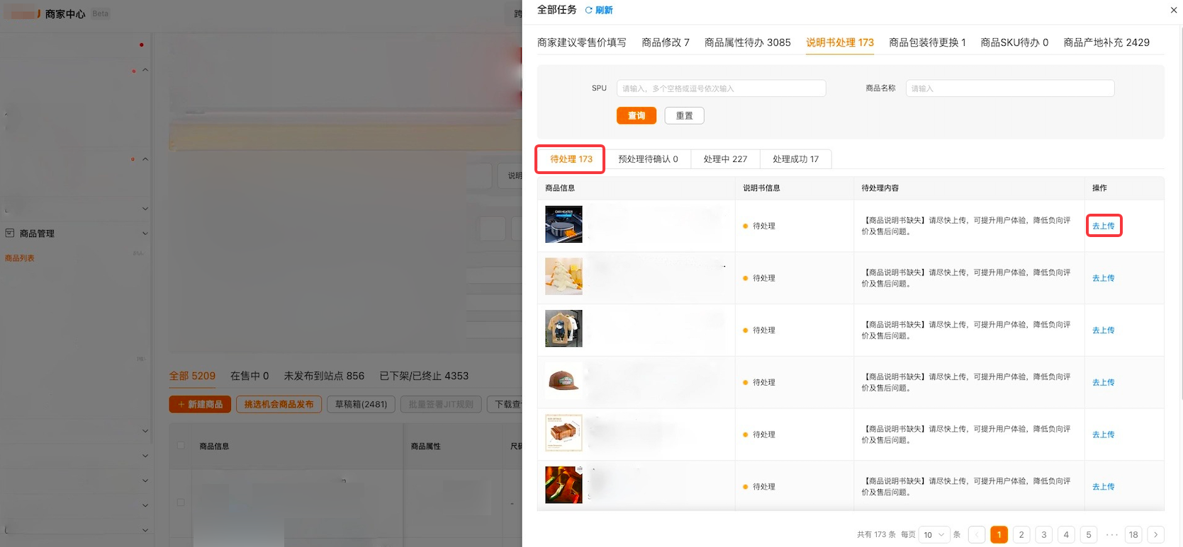Go to next page arrow in pagination
Screen dimensions: 1183x547
(x=1155, y=534)
